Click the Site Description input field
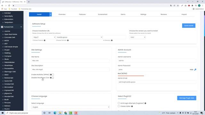This screenshot has height=115, width=205. (70, 70)
